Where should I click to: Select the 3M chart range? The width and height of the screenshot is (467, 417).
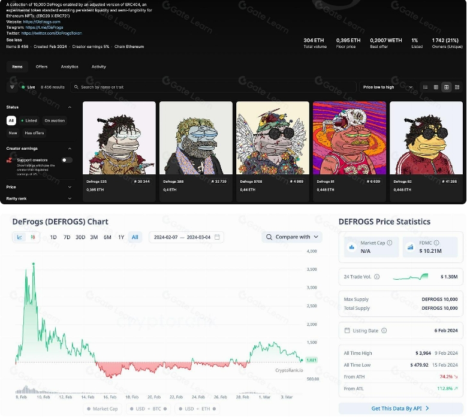94,237
